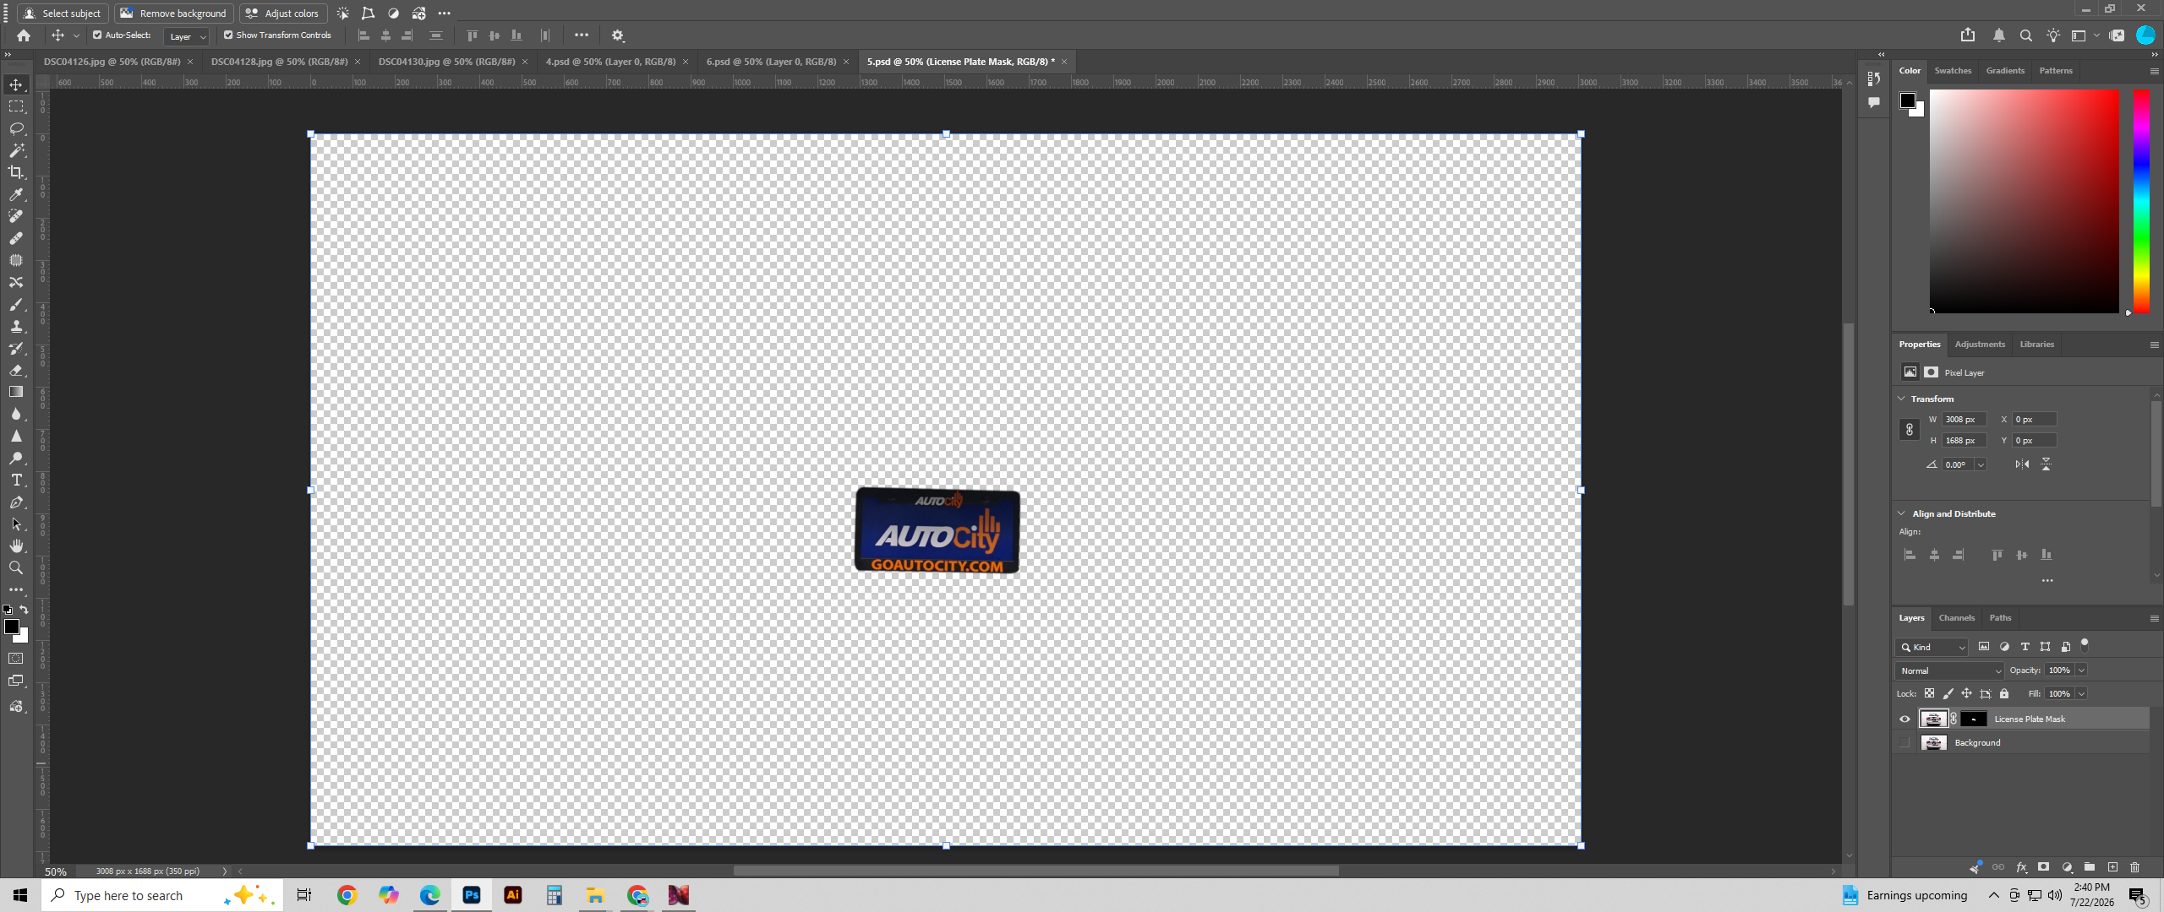Open Windows Start menu
Screen dimensions: 2164x912
pyautogui.click(x=20, y=895)
